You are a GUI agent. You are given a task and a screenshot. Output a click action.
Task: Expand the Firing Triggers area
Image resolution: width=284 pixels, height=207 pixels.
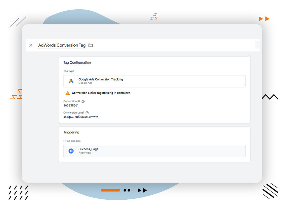tap(72, 141)
